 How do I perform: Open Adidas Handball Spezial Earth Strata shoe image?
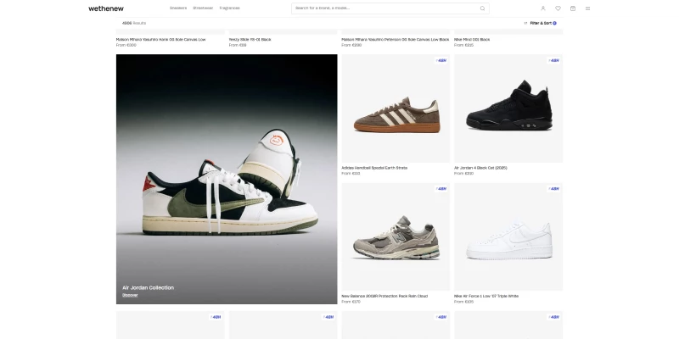[396, 108]
